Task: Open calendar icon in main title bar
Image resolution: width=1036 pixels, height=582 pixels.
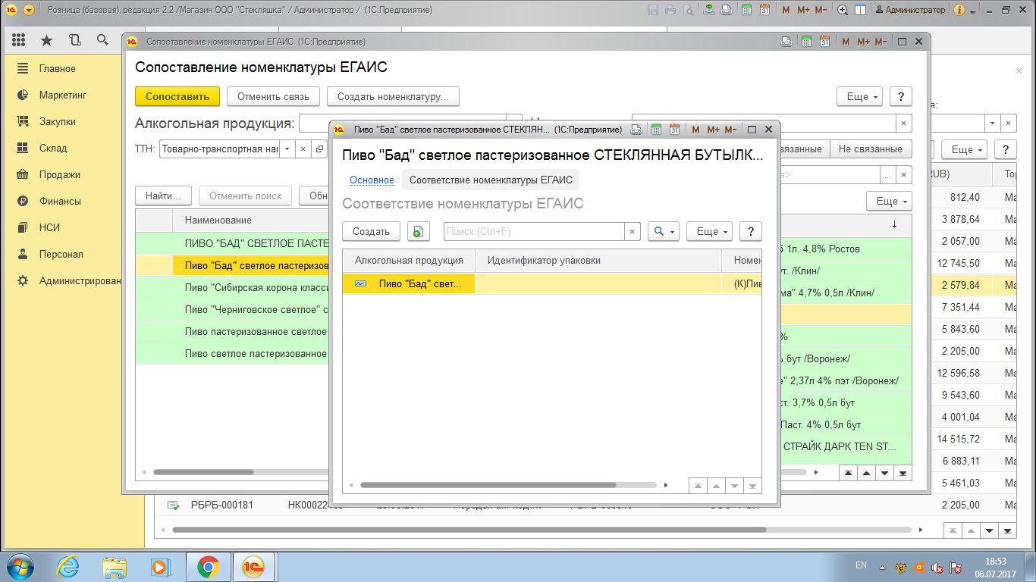Action: click(764, 10)
